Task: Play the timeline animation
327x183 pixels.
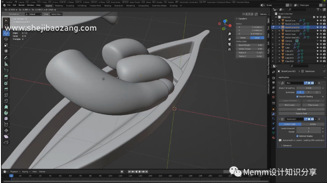Action: tap(140, 172)
